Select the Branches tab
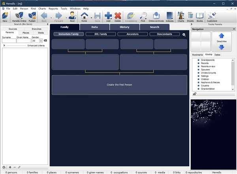 click(x=36, y=29)
